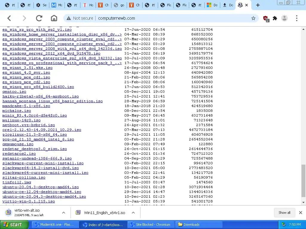Open the Windows Start menu
The height and width of the screenshot is (229, 306).
[x=14, y=225]
